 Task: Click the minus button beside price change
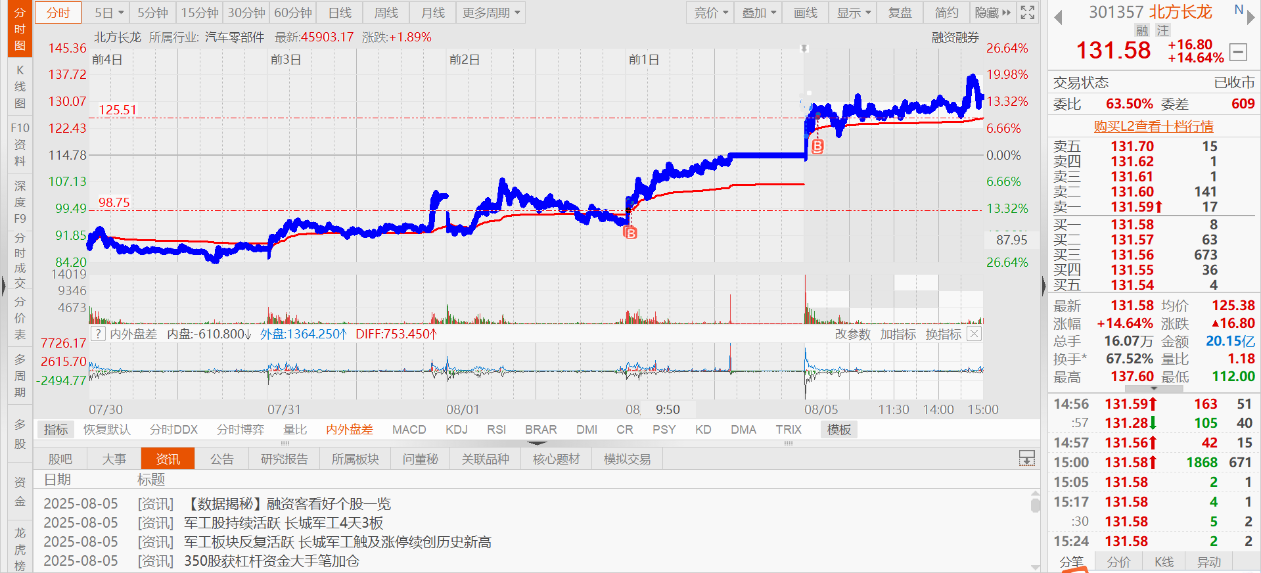point(1238,51)
